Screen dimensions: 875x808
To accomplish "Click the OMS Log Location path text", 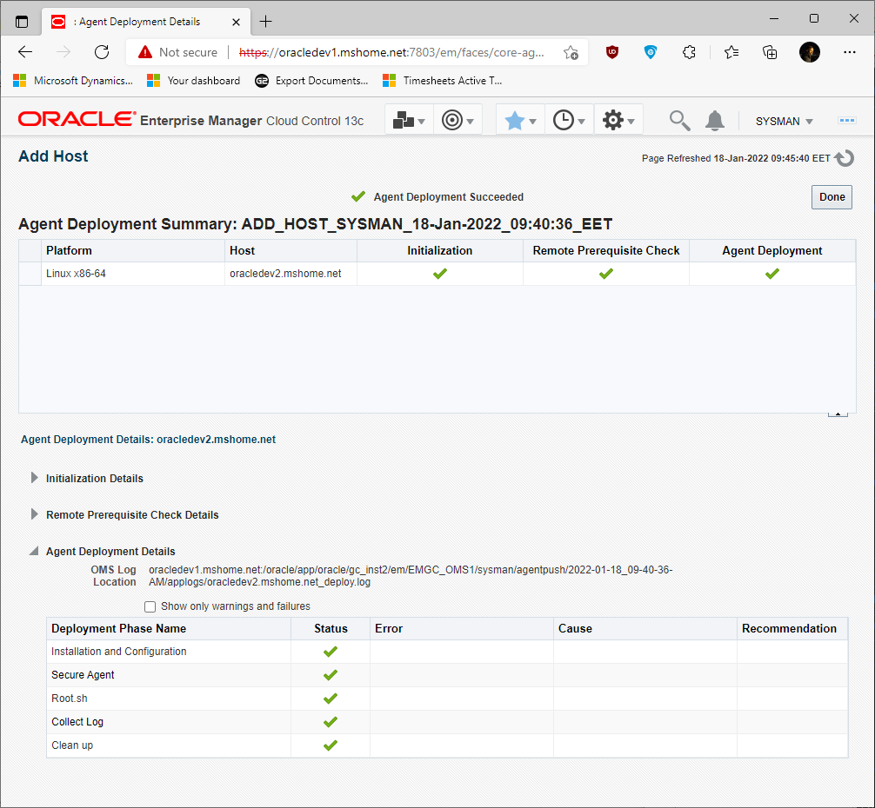I will (411, 576).
